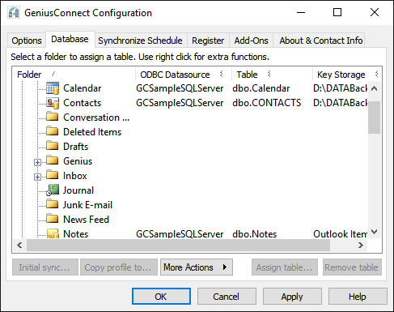The width and height of the screenshot is (394, 312).
Task: Click the Genius folder icon
Action: click(53, 160)
